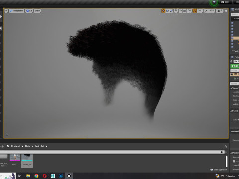Toggle rotation angle snapping

click(x=195, y=11)
